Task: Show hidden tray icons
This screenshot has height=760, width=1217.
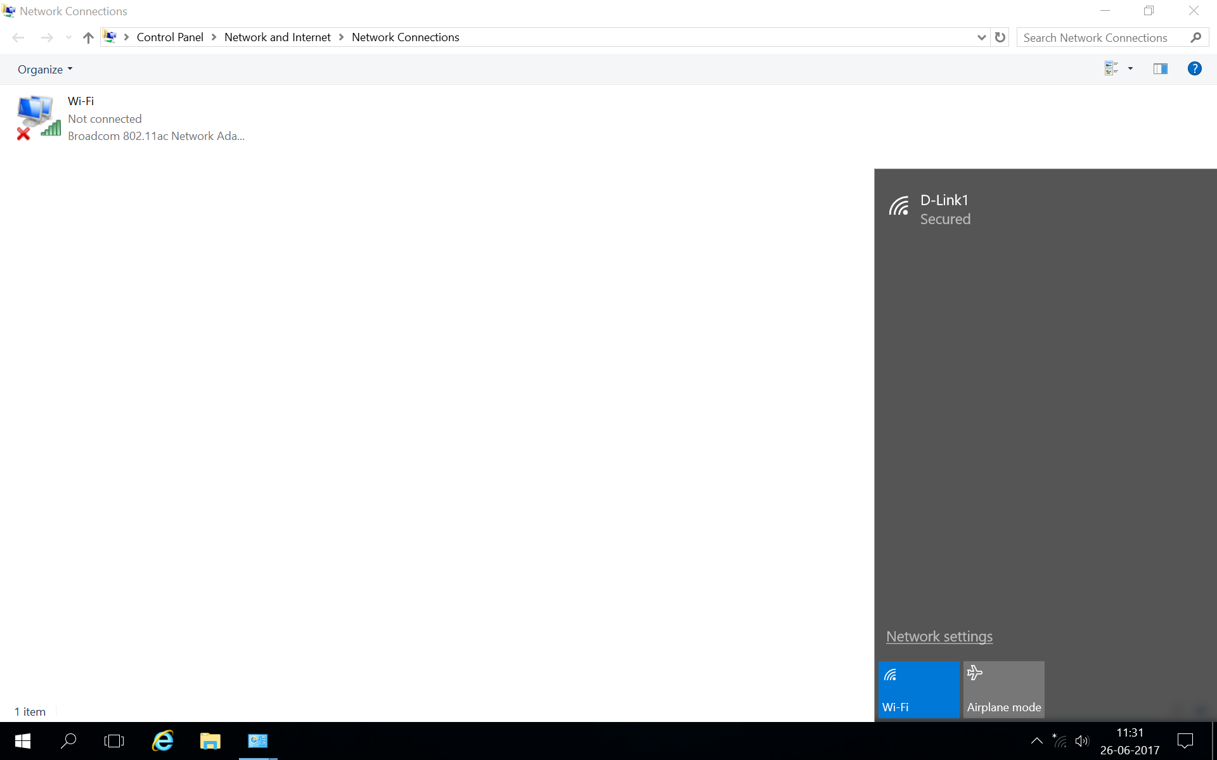Action: tap(1037, 741)
